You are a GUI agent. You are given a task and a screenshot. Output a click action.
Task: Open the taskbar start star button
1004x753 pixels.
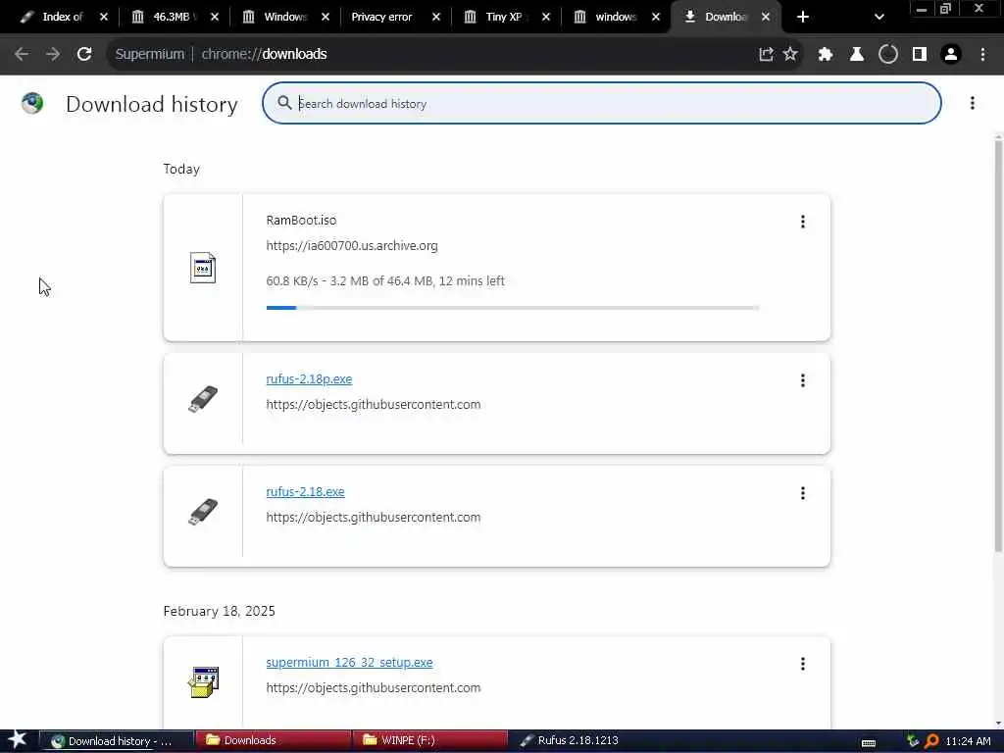pos(18,740)
